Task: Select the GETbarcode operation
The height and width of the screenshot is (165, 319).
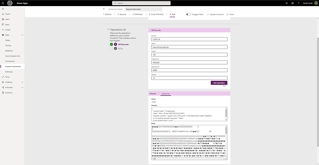Action: [123, 44]
